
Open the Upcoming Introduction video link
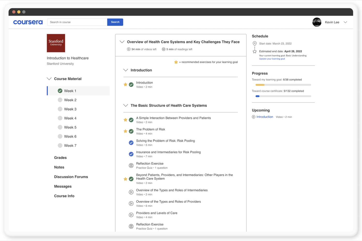click(265, 117)
